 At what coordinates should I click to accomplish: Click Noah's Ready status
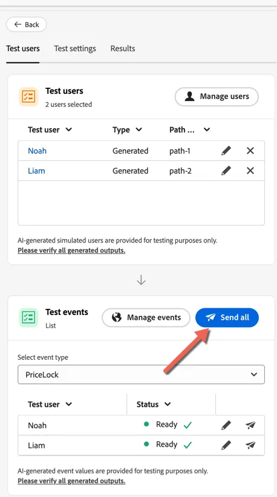(166, 424)
